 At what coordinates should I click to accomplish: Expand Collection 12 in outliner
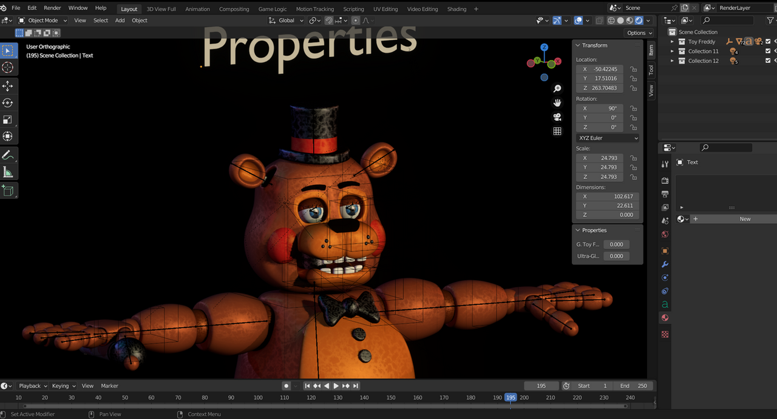click(x=672, y=61)
